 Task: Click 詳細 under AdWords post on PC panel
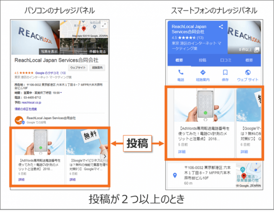pyautogui.click(x=21, y=180)
